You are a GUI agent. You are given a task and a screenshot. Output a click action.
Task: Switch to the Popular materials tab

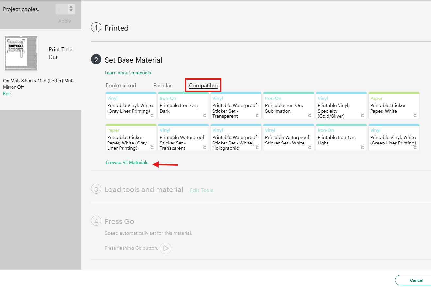tap(162, 85)
